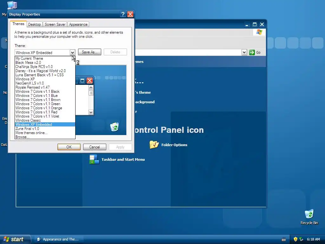The height and width of the screenshot is (244, 325).
Task: Pick ChaNinja Style RC5 v1.0 theme
Action: (45, 67)
